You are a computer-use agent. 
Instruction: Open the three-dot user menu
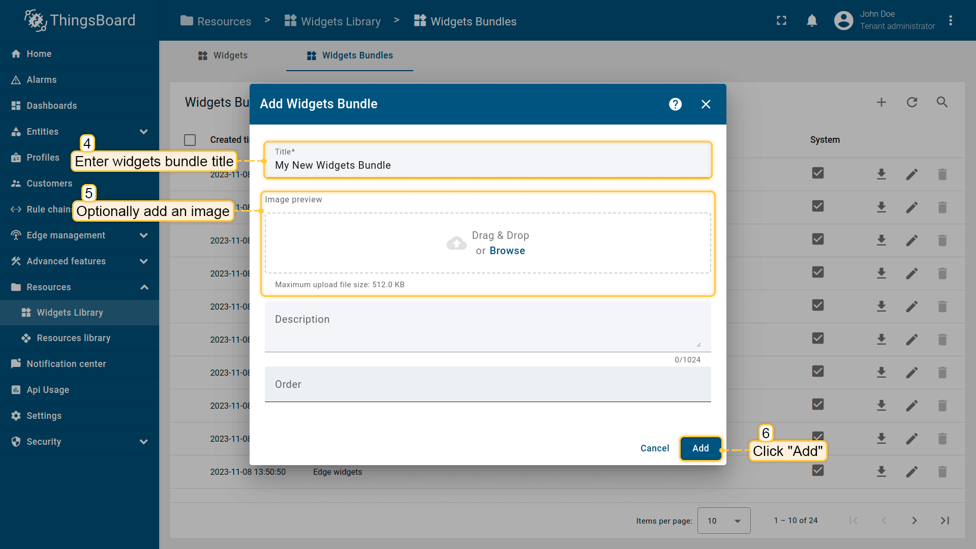951,20
